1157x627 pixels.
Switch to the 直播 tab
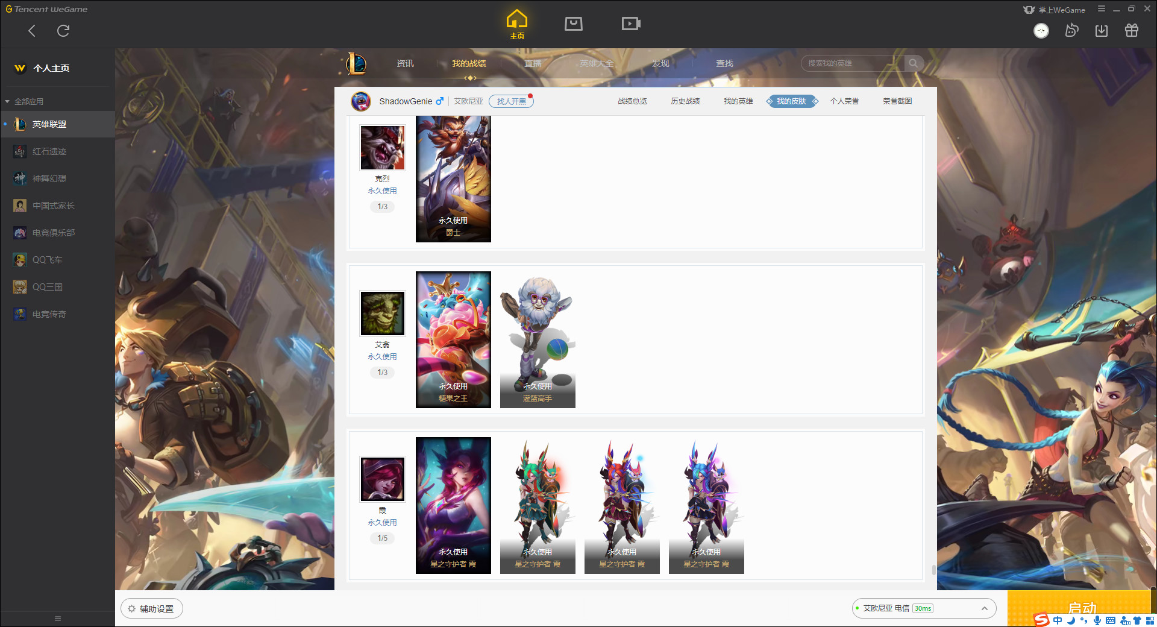(533, 63)
